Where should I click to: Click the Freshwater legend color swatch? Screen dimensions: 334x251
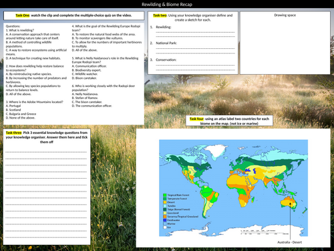pos(165,220)
